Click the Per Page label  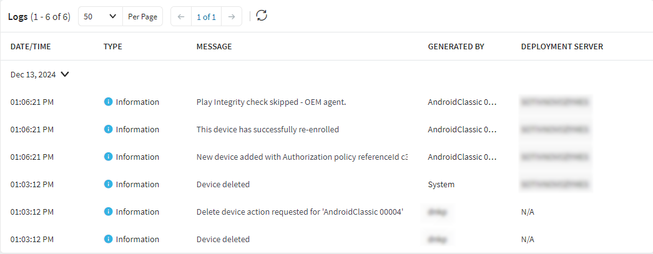142,17
